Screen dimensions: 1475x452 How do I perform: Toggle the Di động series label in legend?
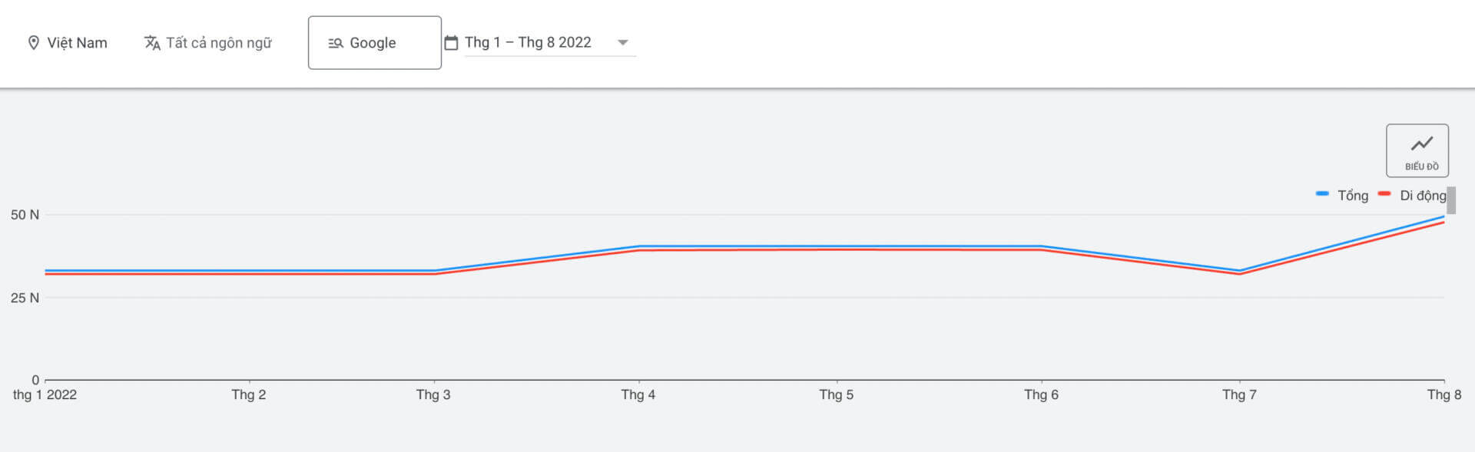click(1422, 196)
